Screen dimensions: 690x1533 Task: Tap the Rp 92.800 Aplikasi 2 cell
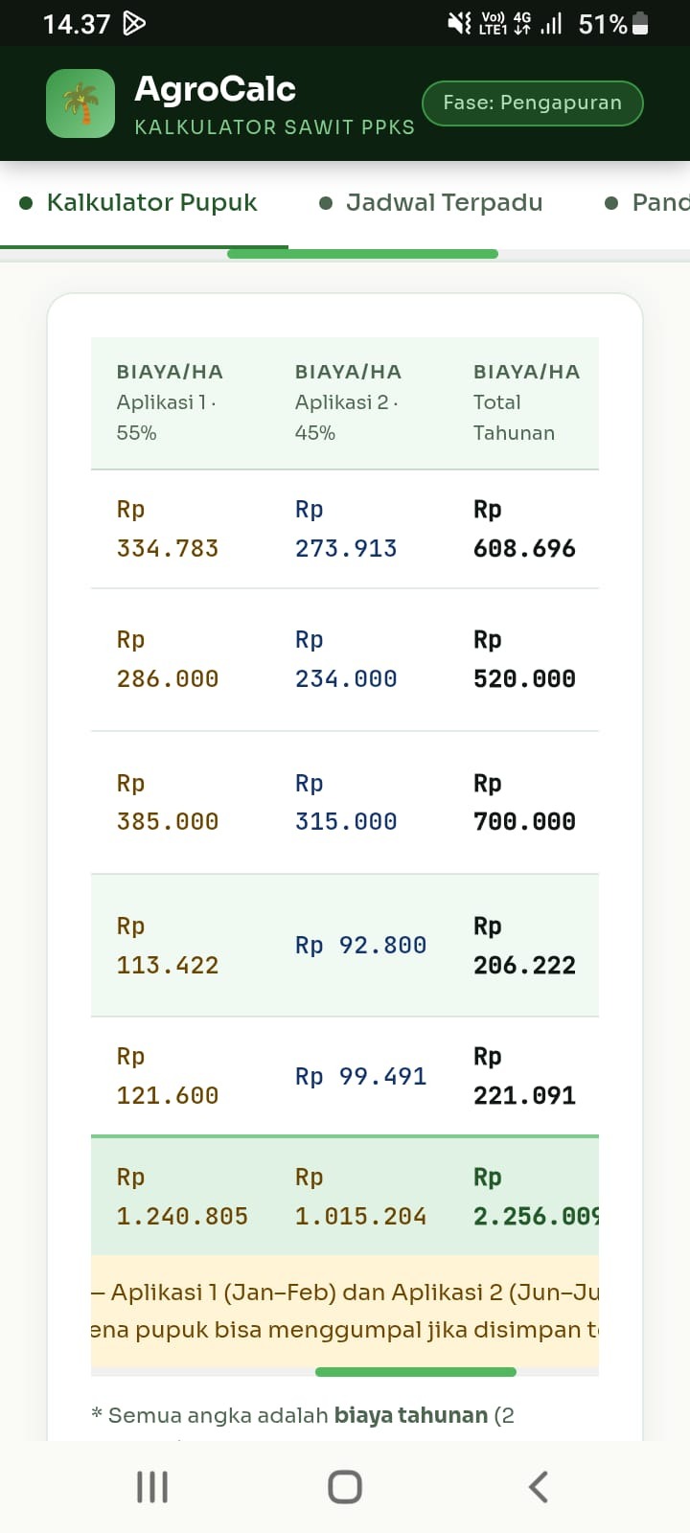(359, 946)
